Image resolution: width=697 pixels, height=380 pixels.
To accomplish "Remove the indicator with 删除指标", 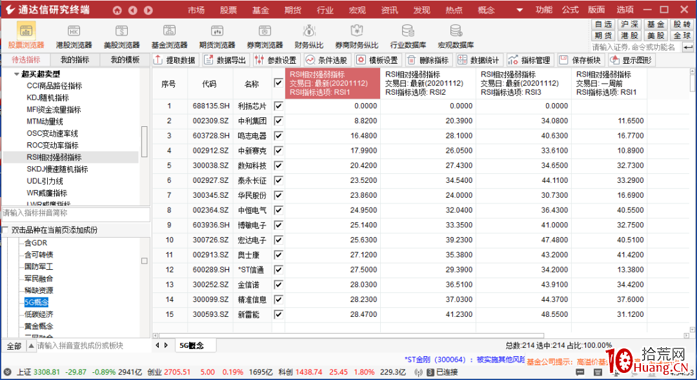I will coord(429,61).
